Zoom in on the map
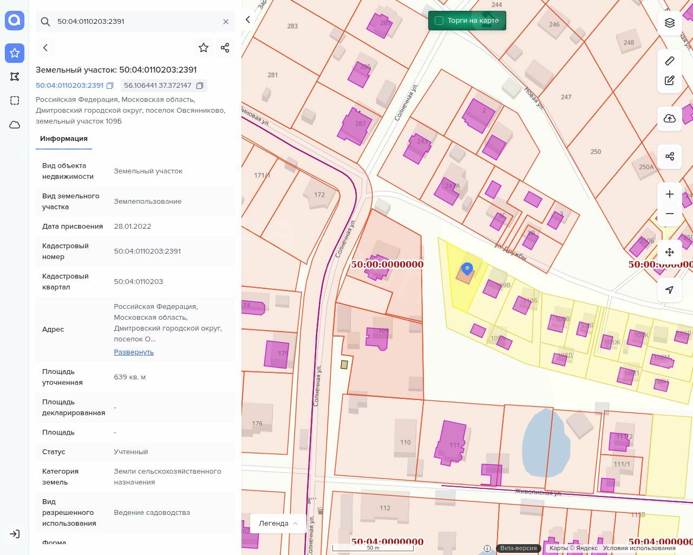Screen dimensions: 693x555 (670, 194)
